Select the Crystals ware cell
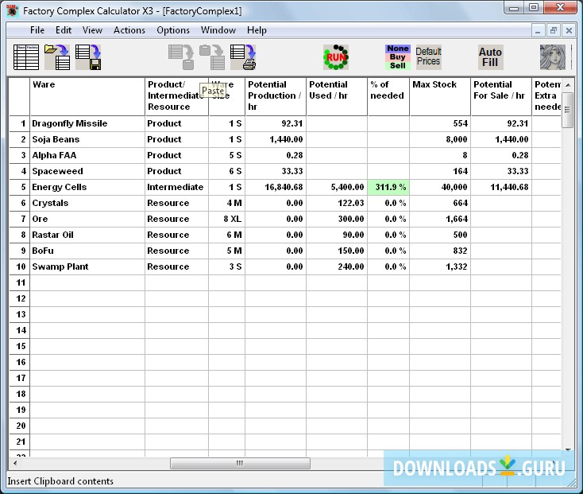The height and width of the screenshot is (494, 583). [x=87, y=204]
